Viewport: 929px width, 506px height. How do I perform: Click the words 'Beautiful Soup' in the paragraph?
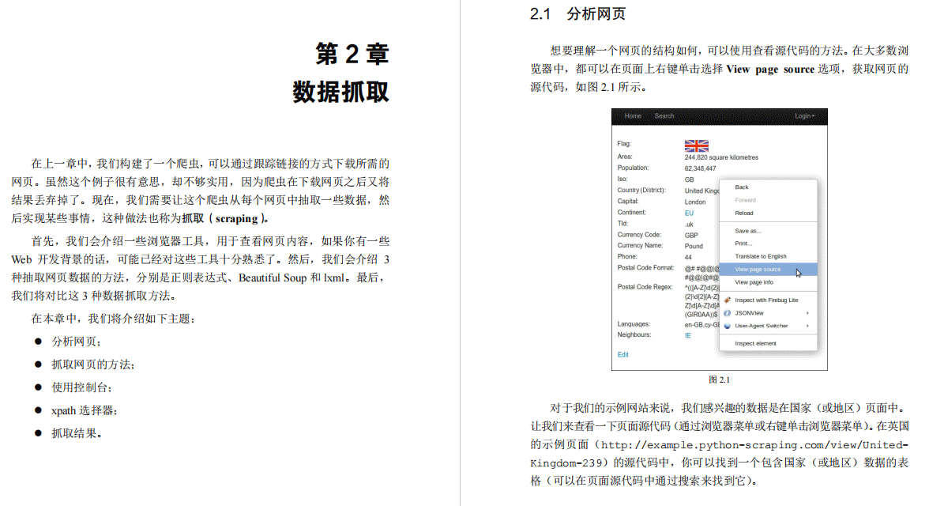point(273,278)
